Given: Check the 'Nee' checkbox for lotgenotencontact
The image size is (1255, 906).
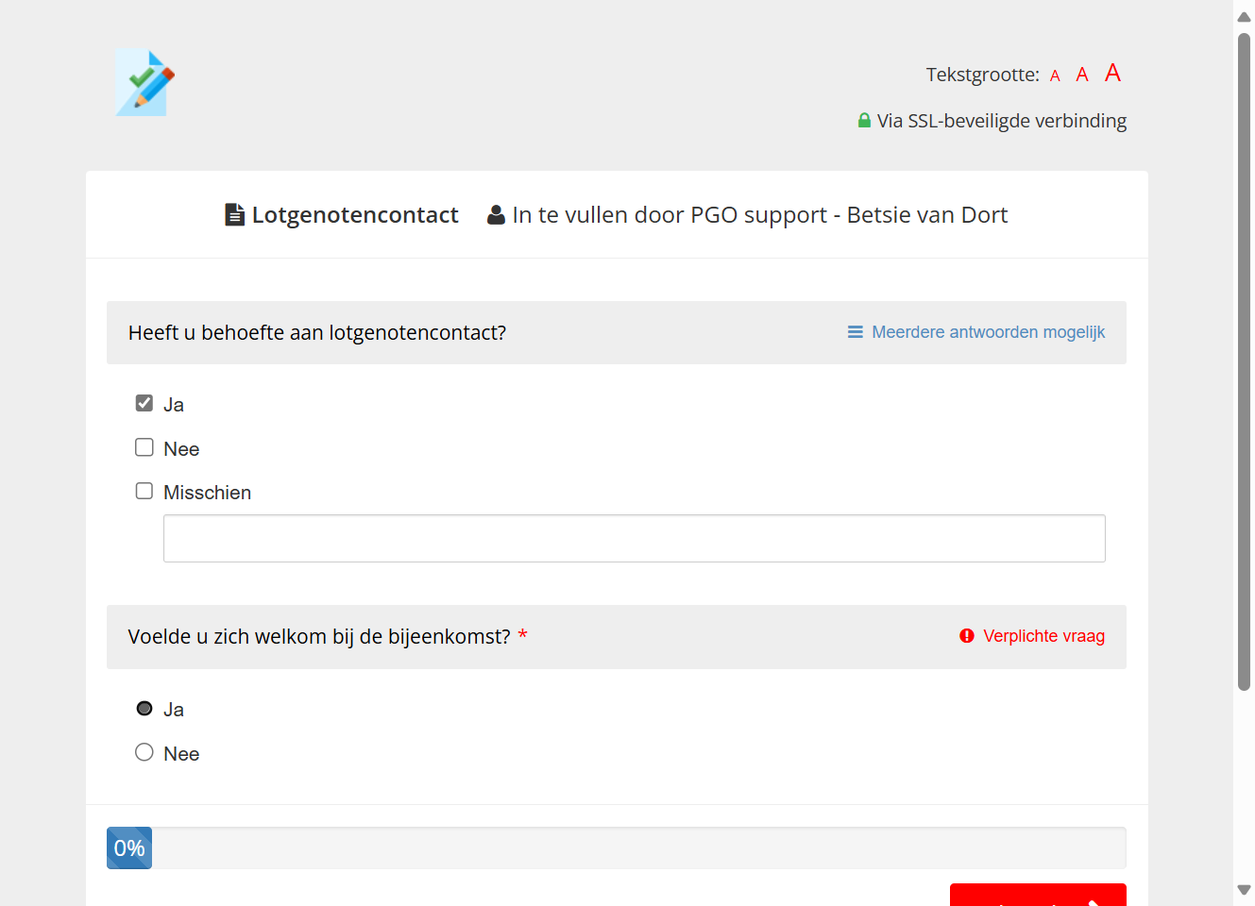Looking at the screenshot, I should (144, 447).
